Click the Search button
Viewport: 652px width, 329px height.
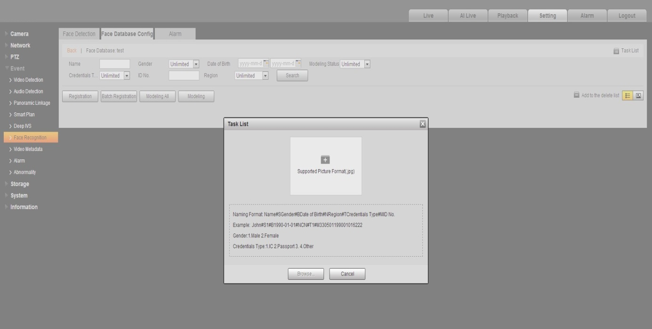pos(292,76)
